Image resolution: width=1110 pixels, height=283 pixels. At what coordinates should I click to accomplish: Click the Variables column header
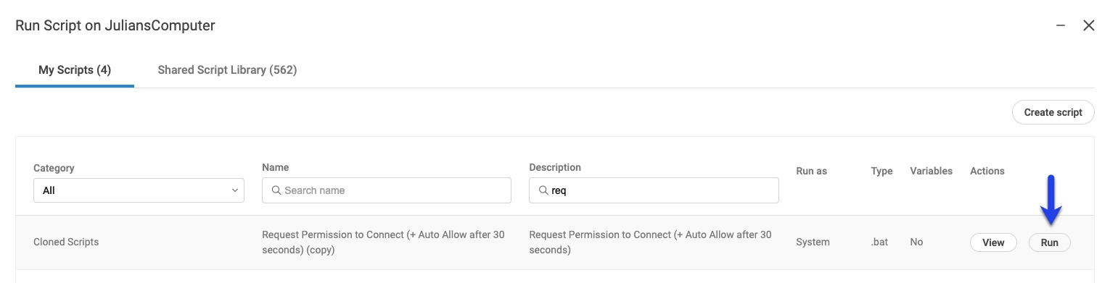(931, 172)
